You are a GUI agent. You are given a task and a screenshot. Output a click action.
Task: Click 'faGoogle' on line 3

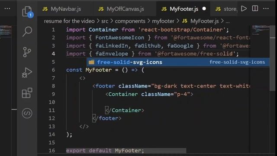[180, 46]
